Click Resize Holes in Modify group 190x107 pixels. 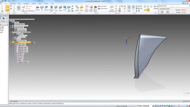pos(102,6)
